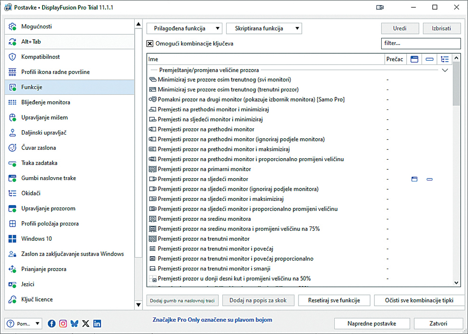
Task: Select 'Pomakni prozor na drugi monitor' Pro row
Action: [299, 99]
